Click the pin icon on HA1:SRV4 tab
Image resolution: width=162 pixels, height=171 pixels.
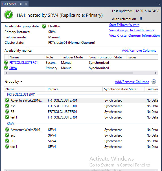pyautogui.click(x=20, y=4)
